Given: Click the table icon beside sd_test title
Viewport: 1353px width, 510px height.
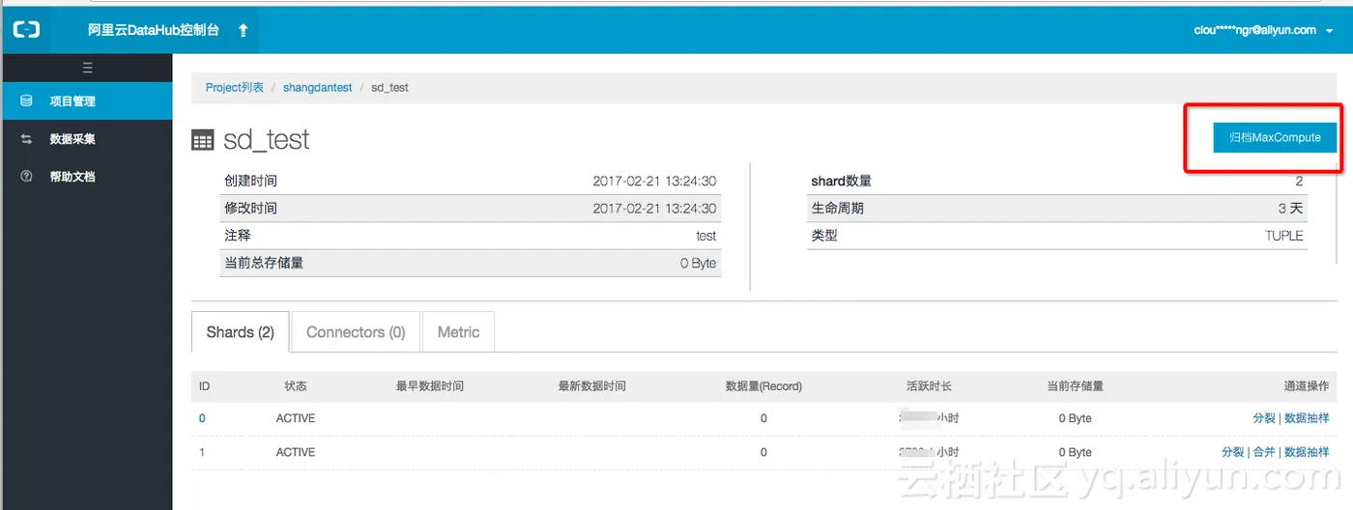Looking at the screenshot, I should pyautogui.click(x=202, y=140).
